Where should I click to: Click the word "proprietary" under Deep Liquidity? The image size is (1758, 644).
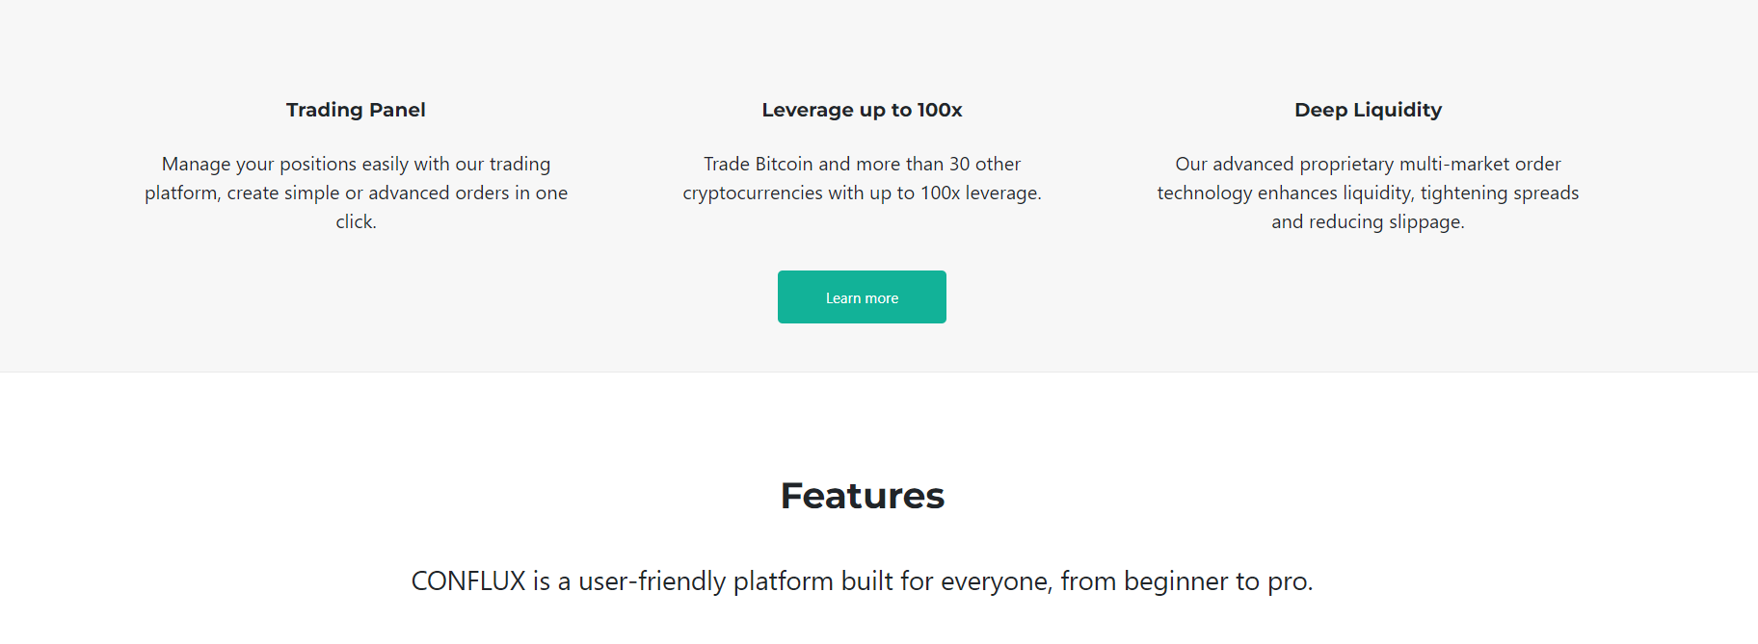click(x=1346, y=165)
